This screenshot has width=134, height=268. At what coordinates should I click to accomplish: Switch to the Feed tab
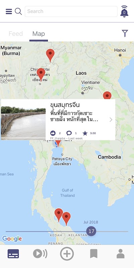point(16,34)
